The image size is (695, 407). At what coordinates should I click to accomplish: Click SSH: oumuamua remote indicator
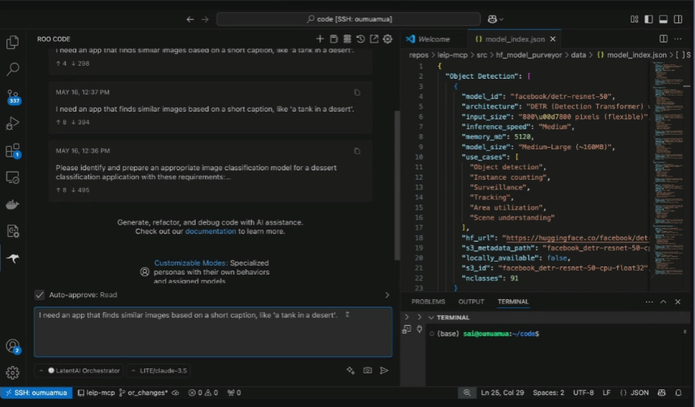(x=36, y=393)
